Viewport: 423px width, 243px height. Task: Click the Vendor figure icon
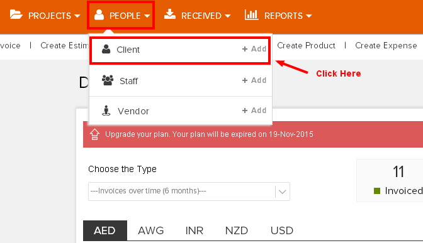[106, 111]
